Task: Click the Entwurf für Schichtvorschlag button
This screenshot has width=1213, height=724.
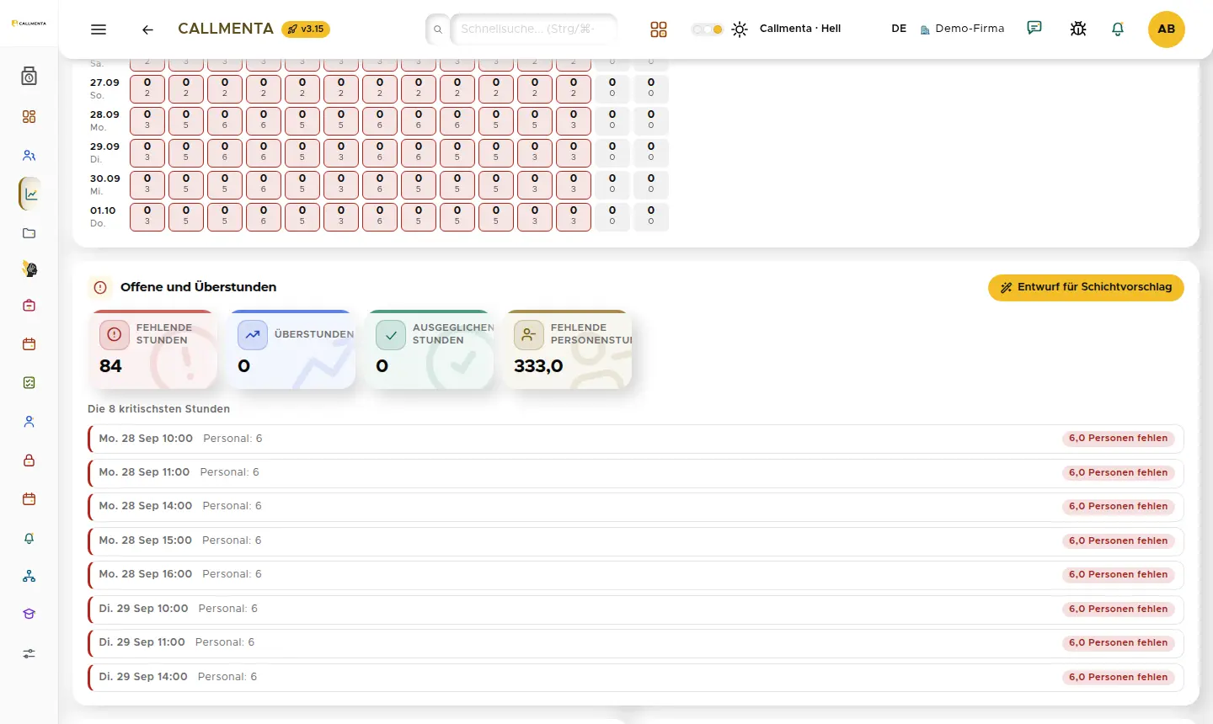Action: pyautogui.click(x=1086, y=287)
